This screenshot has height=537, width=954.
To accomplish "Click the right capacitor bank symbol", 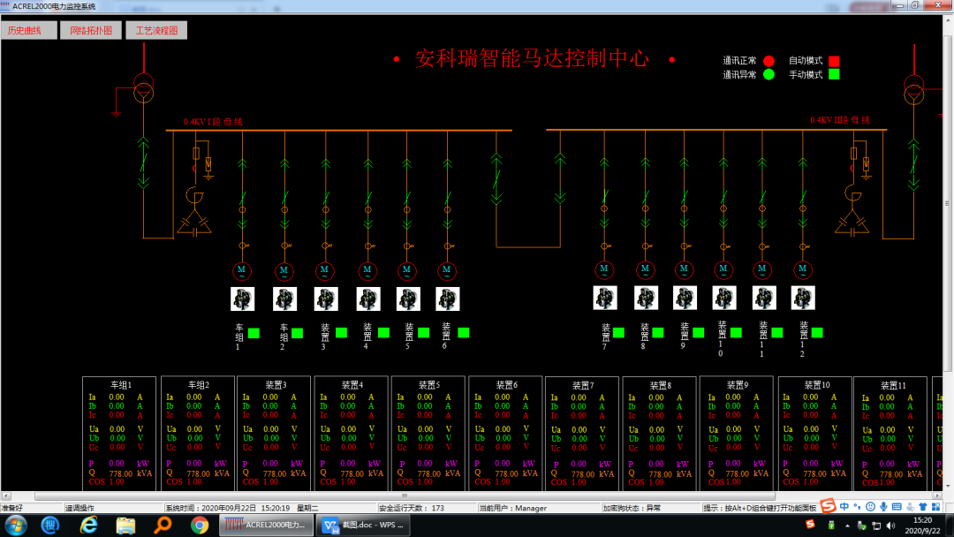I will (852, 210).
